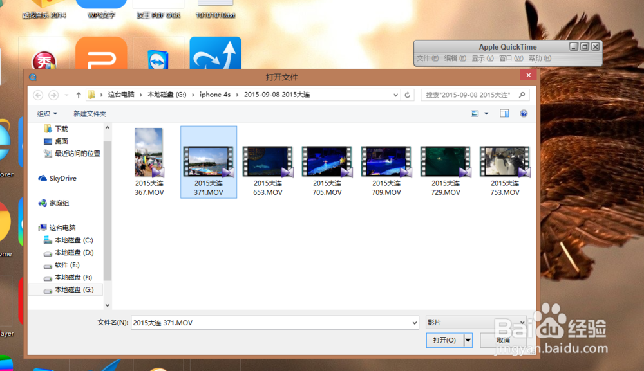Open QuickTime's 显示 menu
This screenshot has width=644, height=371.
(x=482, y=59)
